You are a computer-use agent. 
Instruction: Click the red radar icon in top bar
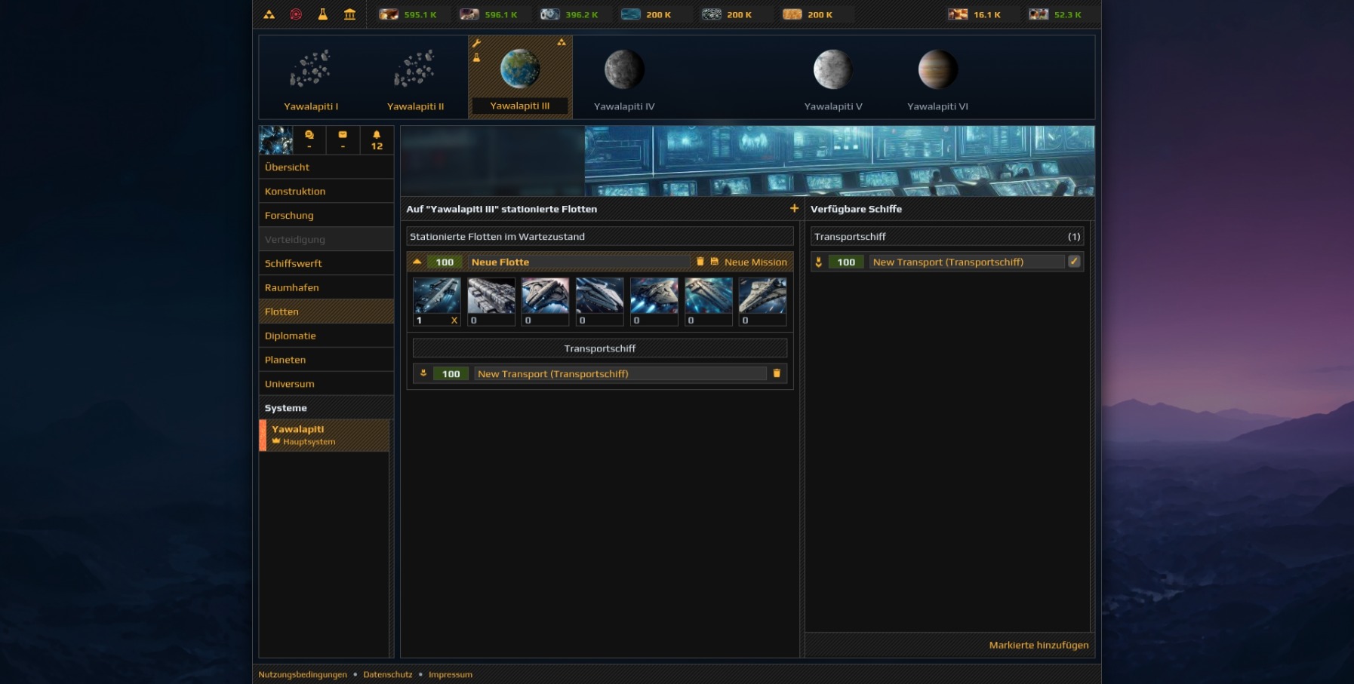(297, 14)
